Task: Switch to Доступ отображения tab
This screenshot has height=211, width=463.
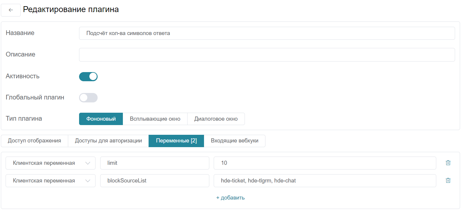Action: (34, 141)
